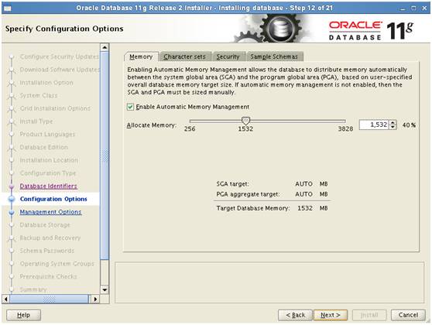Click the PGA aggregate target AUTO value
This screenshot has width=432, height=325.
[304, 194]
